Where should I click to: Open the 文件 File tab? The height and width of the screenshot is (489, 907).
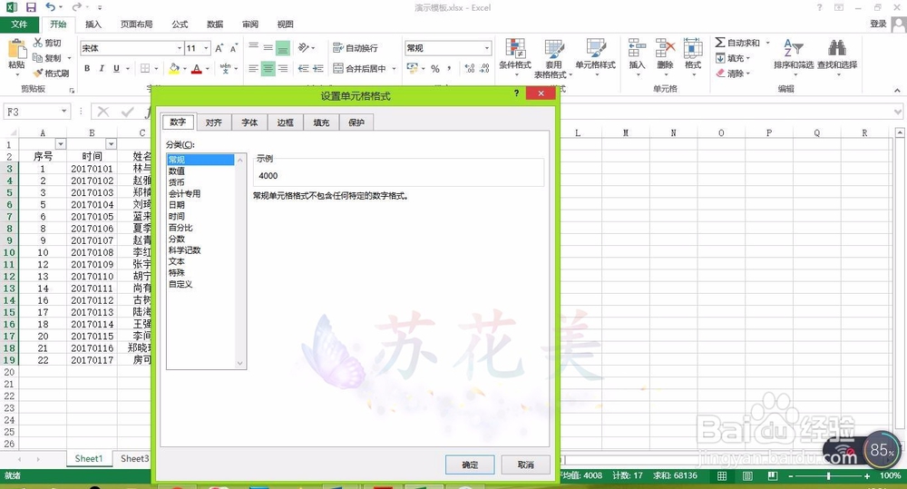[19, 24]
